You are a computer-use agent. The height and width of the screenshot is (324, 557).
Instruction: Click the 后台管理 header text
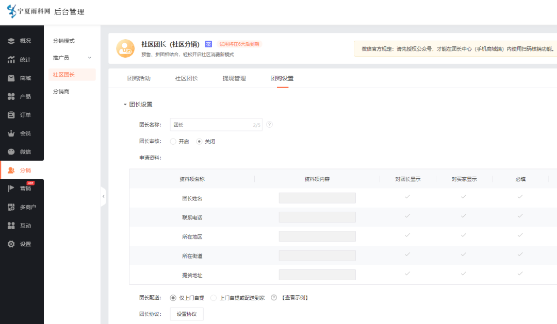[x=69, y=12]
